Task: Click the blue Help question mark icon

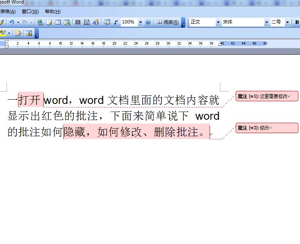Action: (148, 22)
